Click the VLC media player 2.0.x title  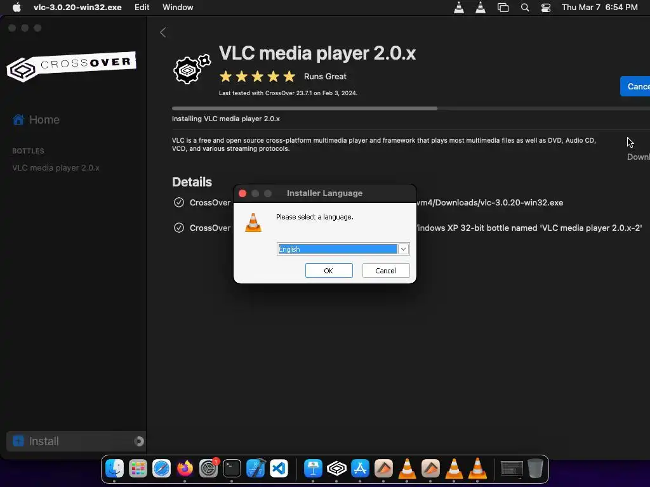click(x=317, y=53)
